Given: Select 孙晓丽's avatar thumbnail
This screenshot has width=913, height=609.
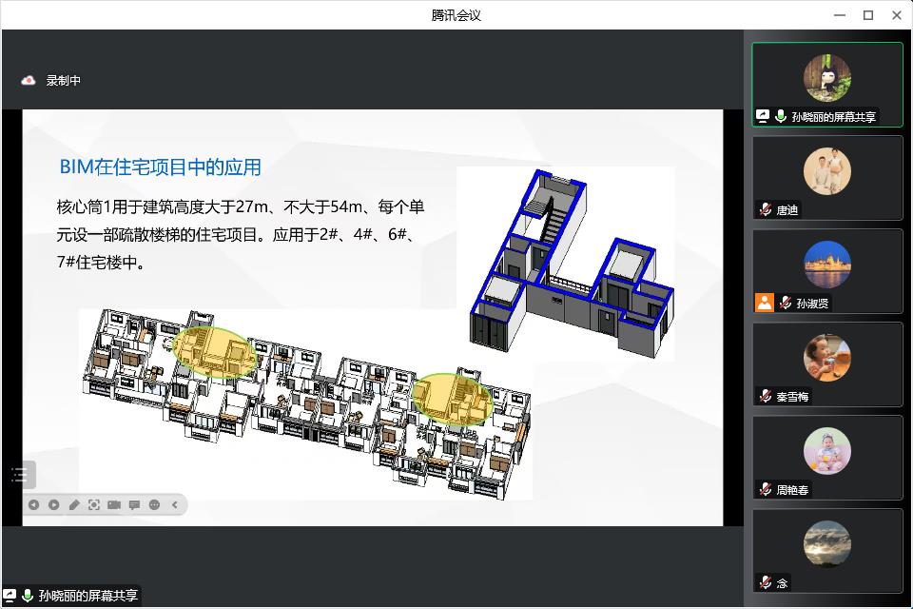Looking at the screenshot, I should [826, 77].
